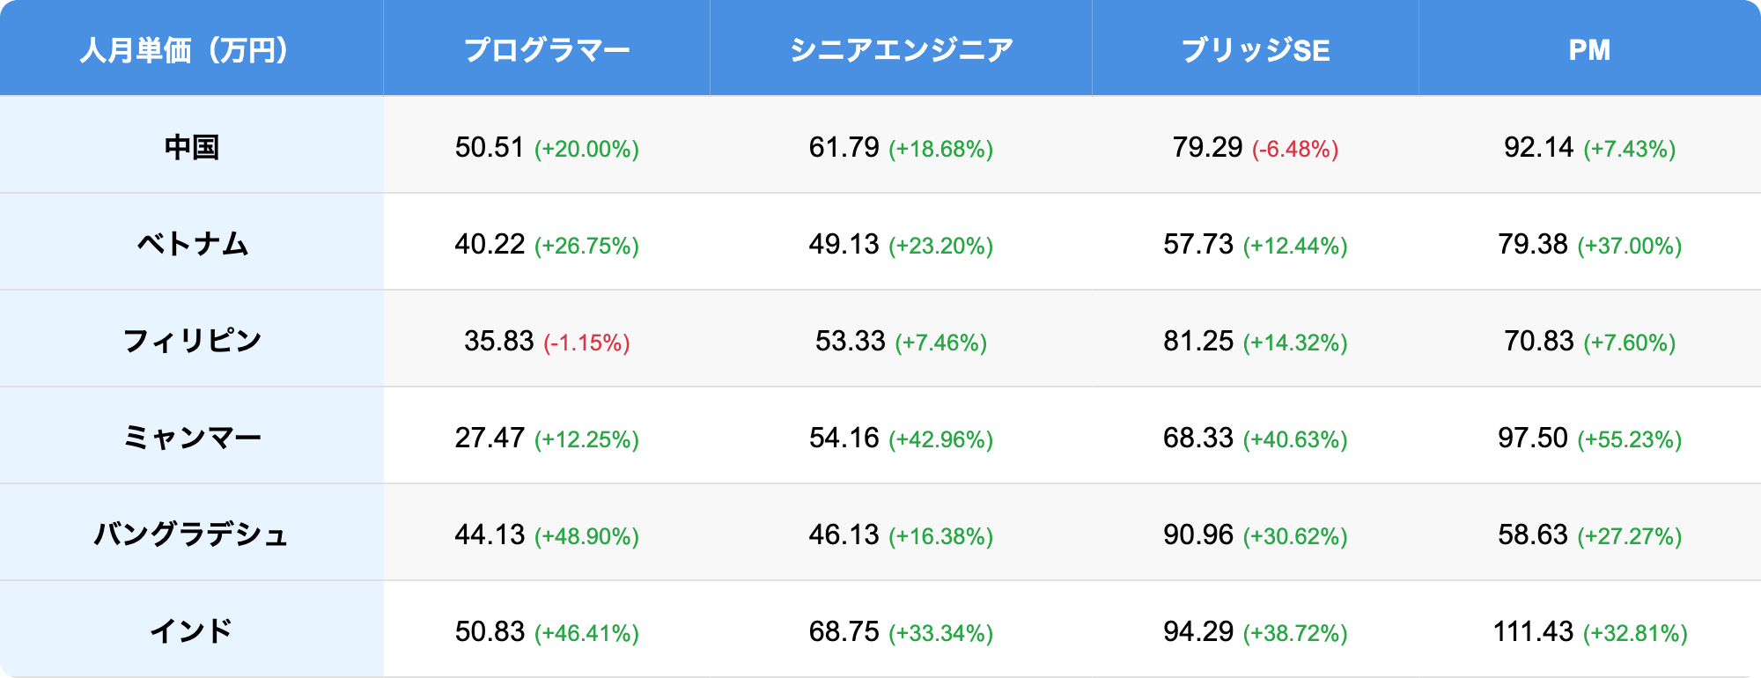Image resolution: width=1761 pixels, height=678 pixels.
Task: Click the red -6.48% change value
Action: (x=1295, y=149)
